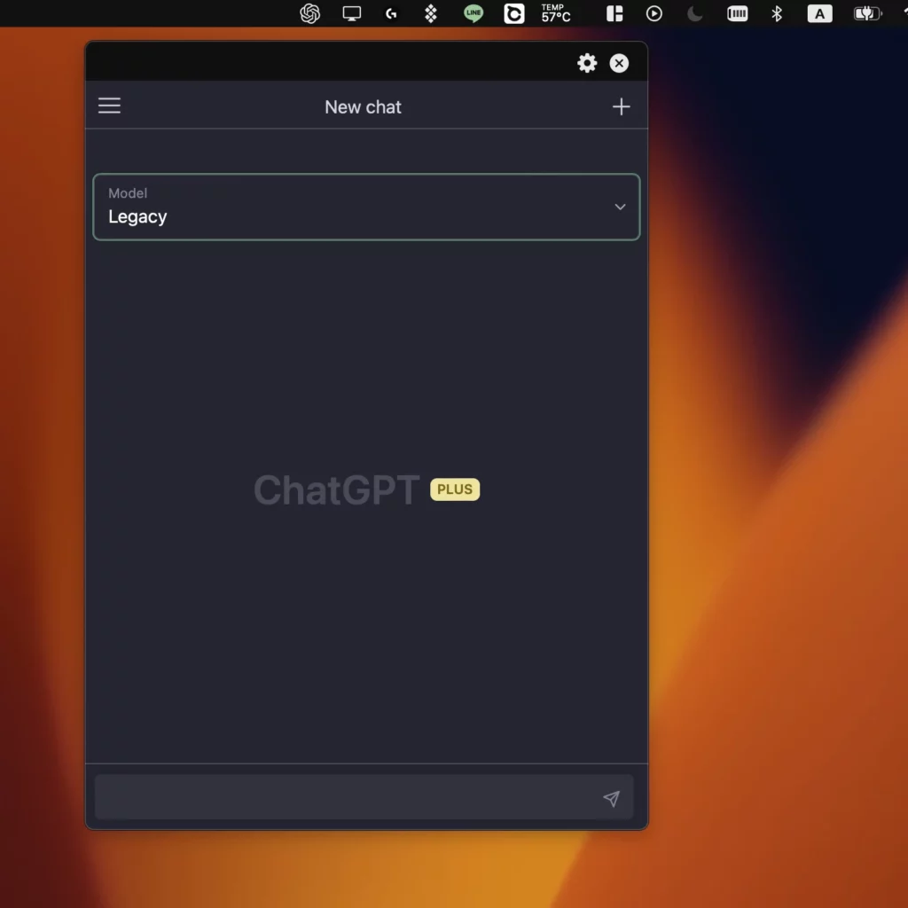Open the TEMP 57°C temperature readout
The height and width of the screenshot is (908, 908).
coord(556,13)
